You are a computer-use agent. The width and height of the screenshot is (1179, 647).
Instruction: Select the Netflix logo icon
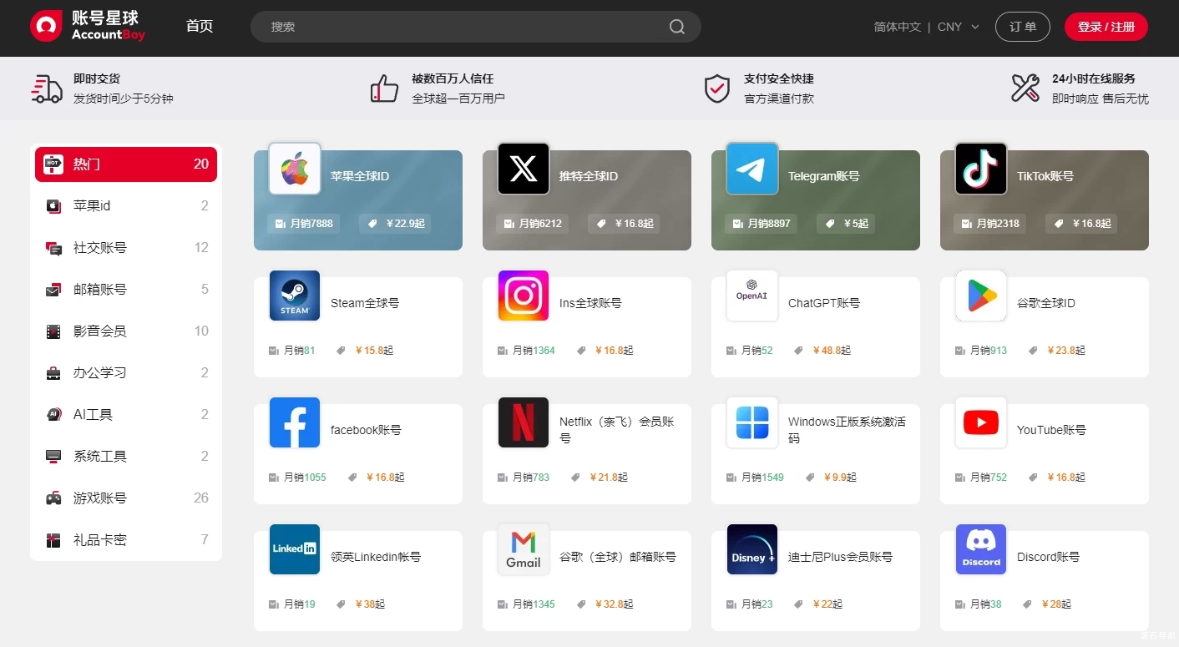tap(524, 422)
